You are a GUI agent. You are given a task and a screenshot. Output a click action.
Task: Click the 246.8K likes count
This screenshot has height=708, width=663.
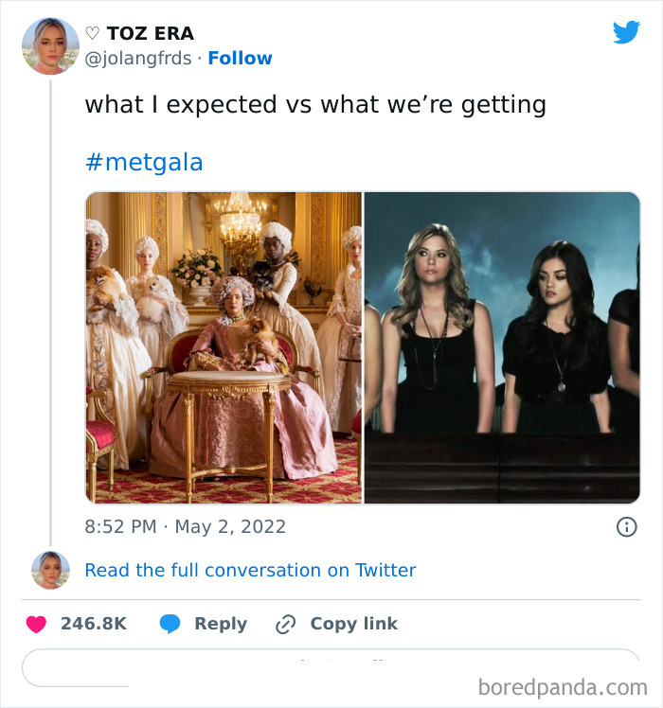93,624
